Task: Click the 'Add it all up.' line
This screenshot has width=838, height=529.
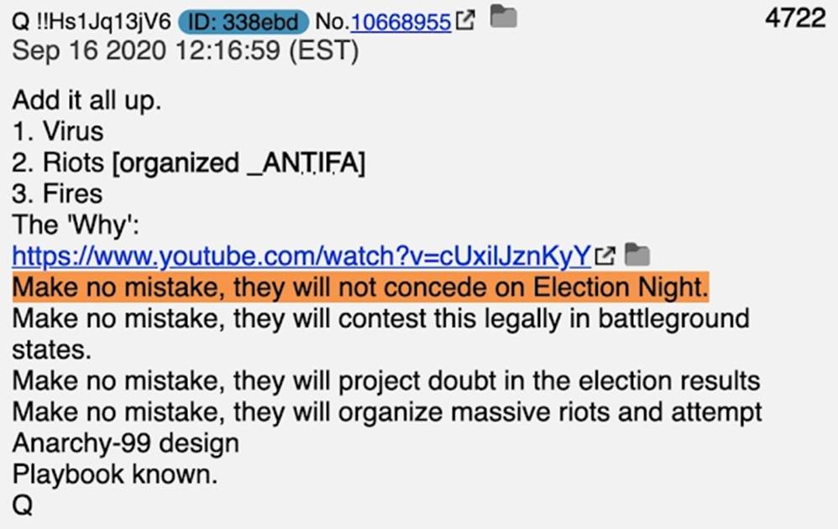Action: [86, 101]
